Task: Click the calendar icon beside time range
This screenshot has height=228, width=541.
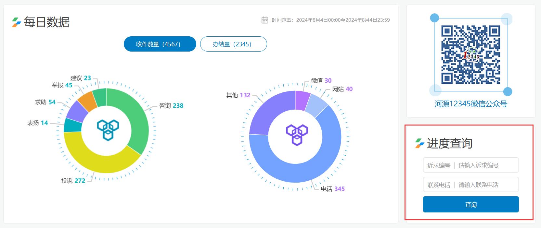Action: click(264, 20)
